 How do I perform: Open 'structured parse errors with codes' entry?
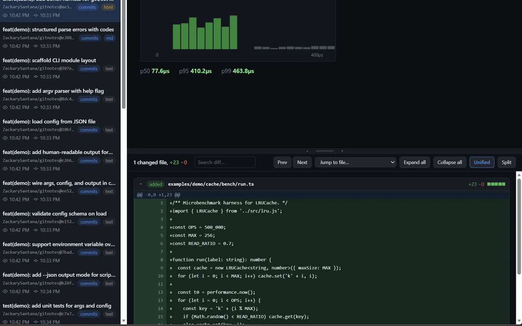point(58,29)
